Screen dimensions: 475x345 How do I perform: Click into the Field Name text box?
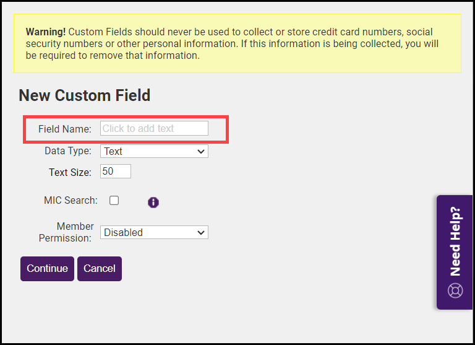[154, 128]
